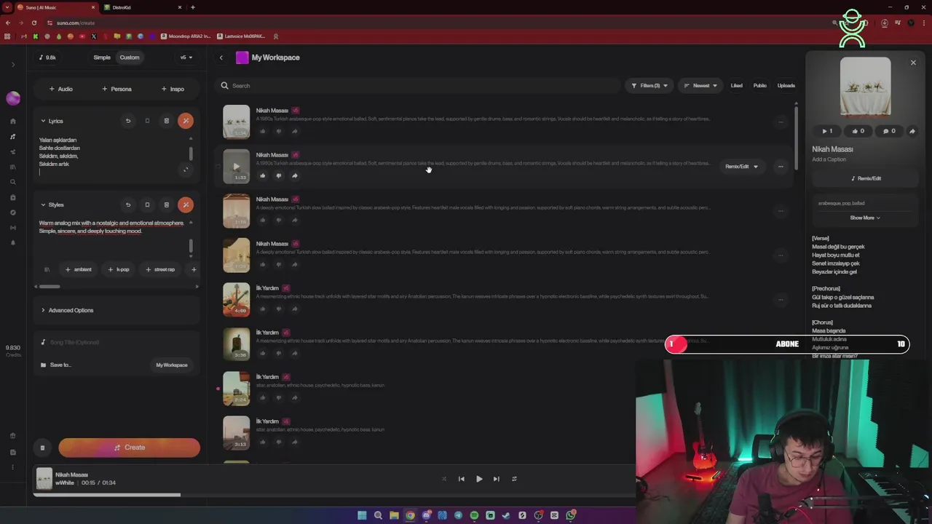932x524 pixels.
Task: Delete the Lyrics content with trash icon
Action: pos(166,121)
